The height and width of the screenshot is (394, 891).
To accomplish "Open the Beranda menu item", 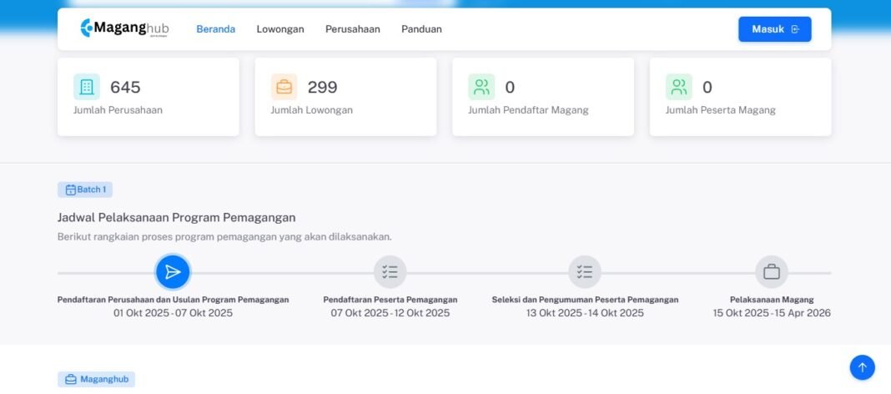I will click(215, 29).
